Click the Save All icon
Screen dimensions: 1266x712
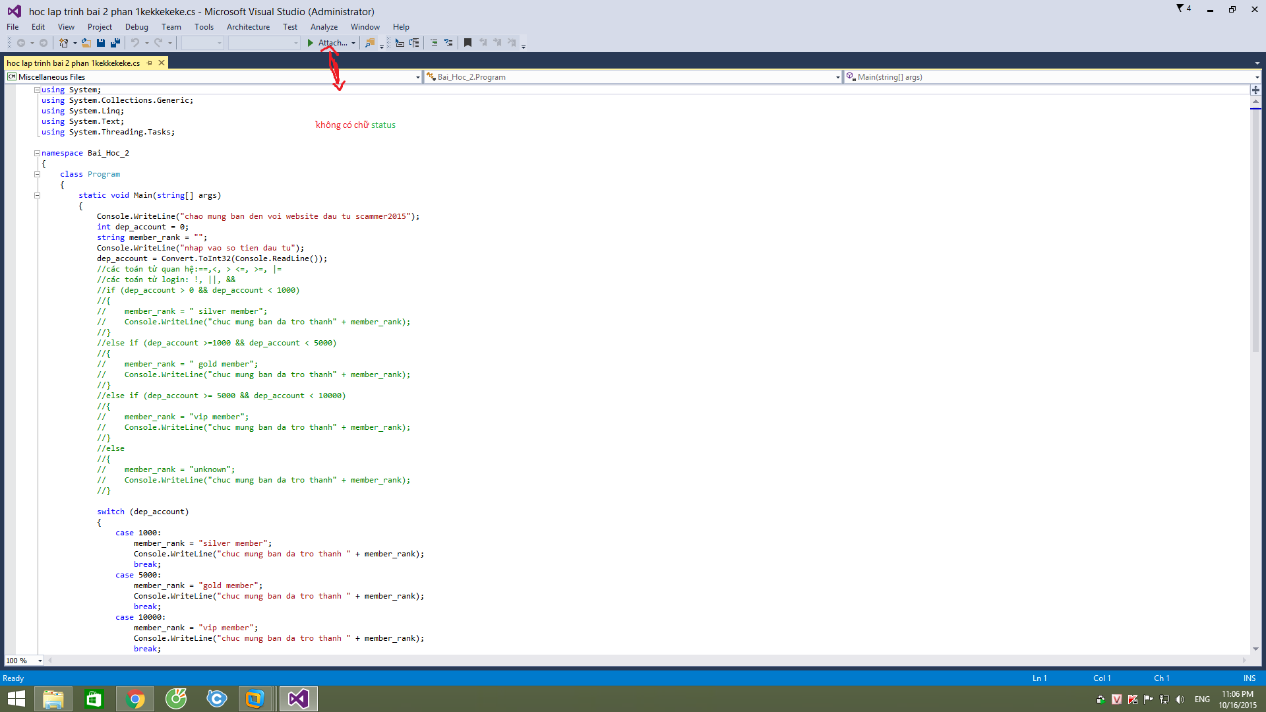pyautogui.click(x=115, y=43)
